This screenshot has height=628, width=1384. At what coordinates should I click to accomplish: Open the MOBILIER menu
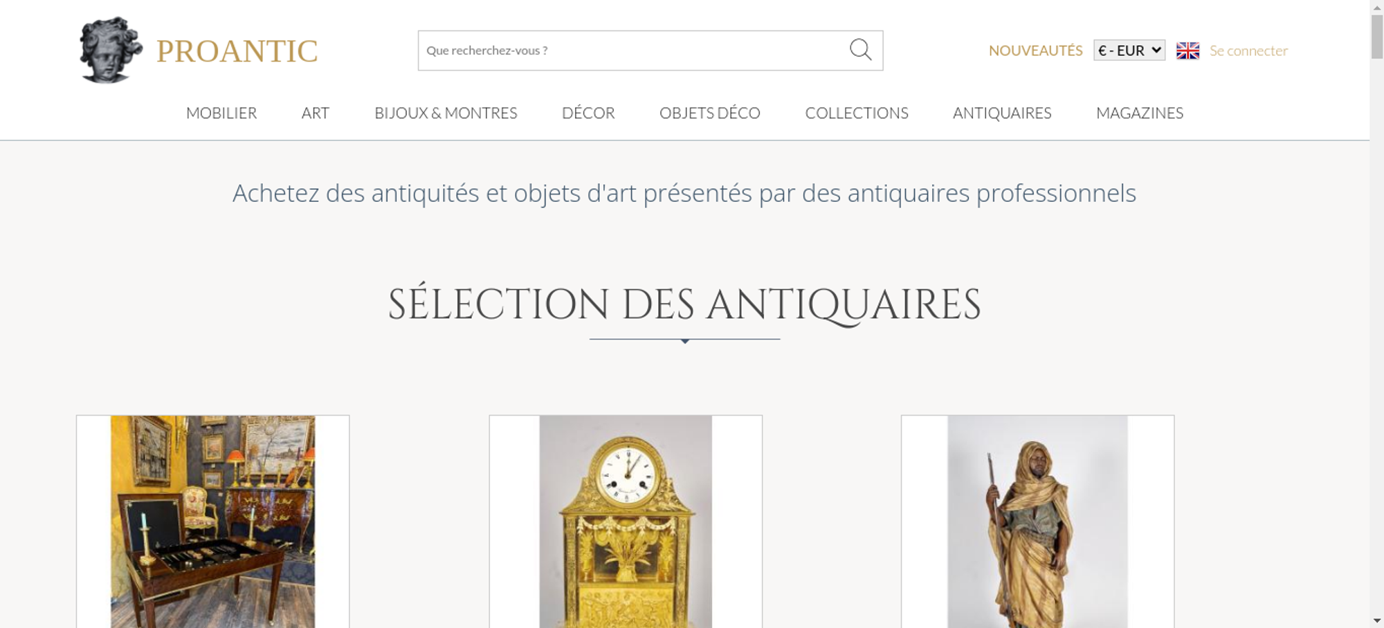click(x=221, y=113)
